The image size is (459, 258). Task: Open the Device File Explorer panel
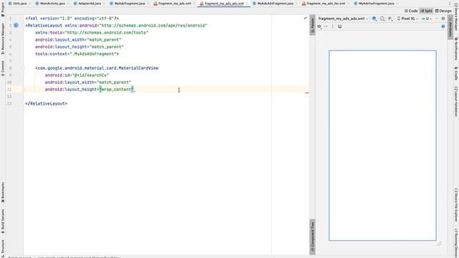(456, 205)
